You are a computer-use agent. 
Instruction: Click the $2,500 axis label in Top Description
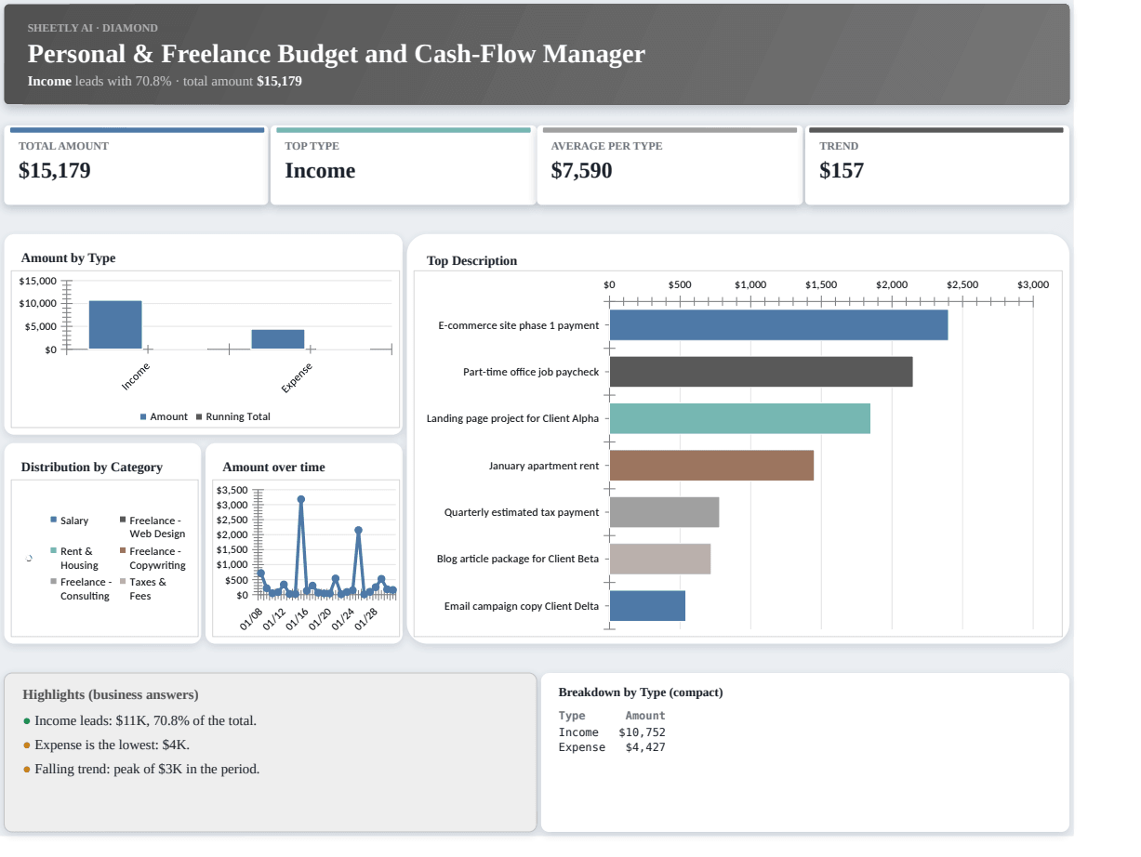tap(962, 284)
